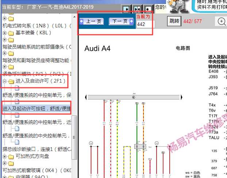
Task: Select the 进入及启动许可（2F1）tree node
Action: [x=41, y=81]
